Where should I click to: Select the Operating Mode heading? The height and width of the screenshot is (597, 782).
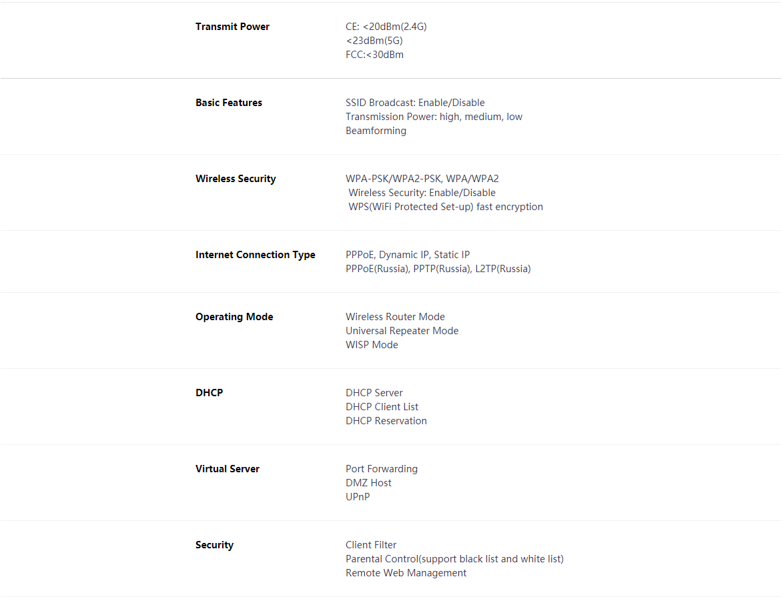[x=234, y=317]
